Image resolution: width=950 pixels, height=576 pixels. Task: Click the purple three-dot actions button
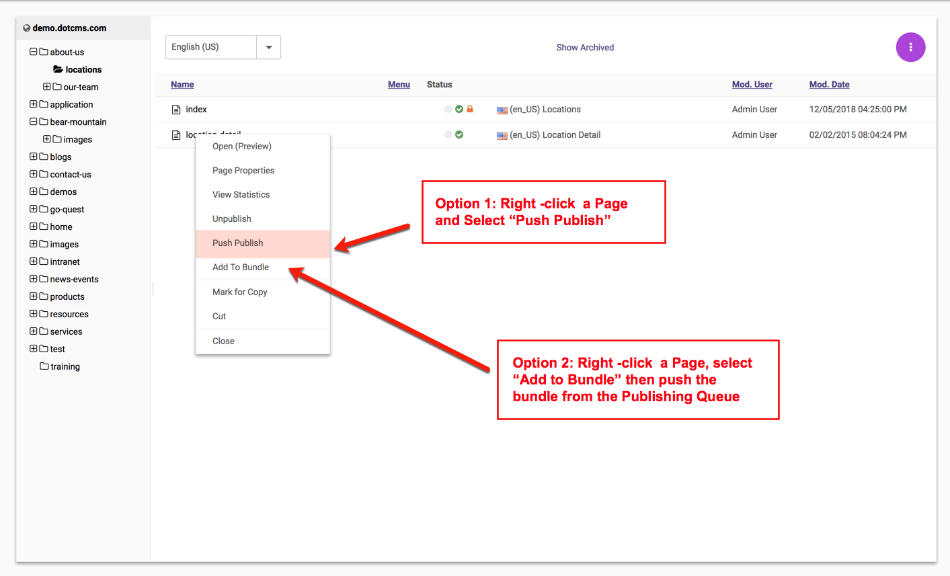(x=910, y=47)
